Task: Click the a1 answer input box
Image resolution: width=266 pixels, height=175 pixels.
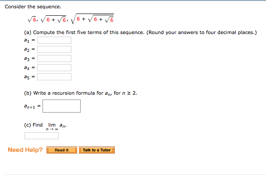Action: click(x=54, y=40)
